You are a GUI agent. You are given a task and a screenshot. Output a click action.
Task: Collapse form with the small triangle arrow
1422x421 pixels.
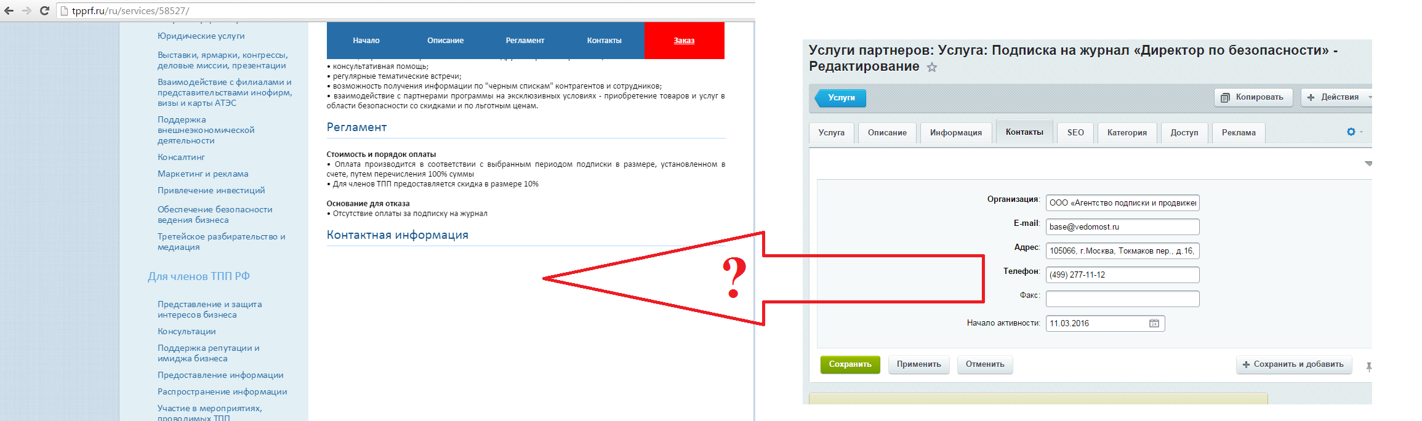coord(1368,164)
